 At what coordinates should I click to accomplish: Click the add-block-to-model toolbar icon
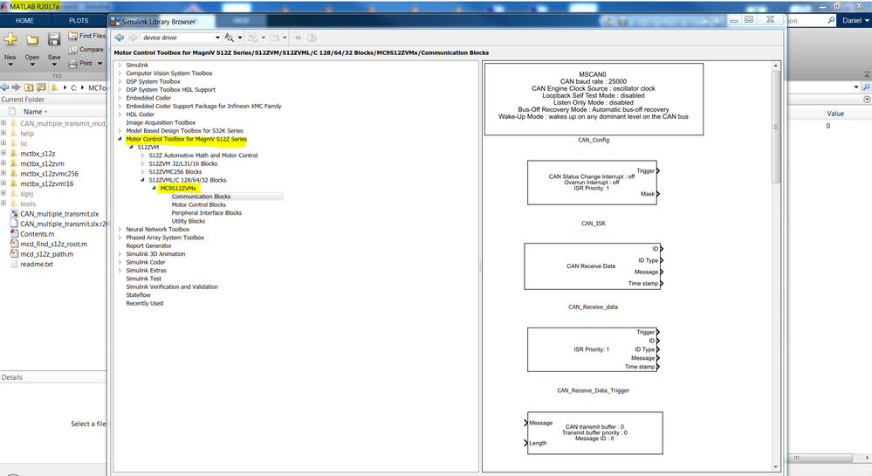(x=252, y=38)
